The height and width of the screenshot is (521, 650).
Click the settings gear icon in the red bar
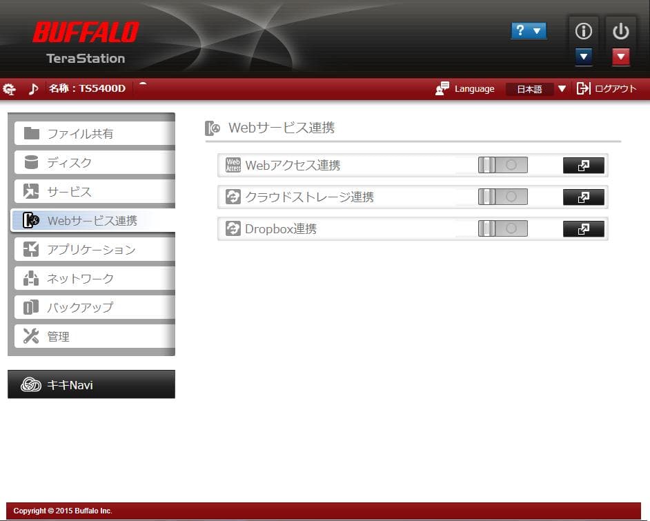click(x=9, y=88)
